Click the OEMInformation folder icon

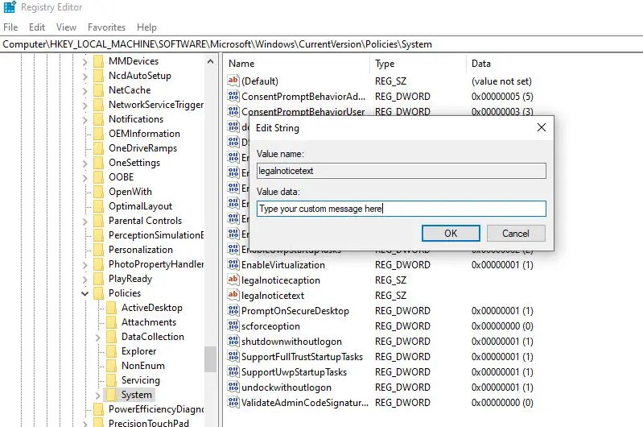(x=98, y=134)
